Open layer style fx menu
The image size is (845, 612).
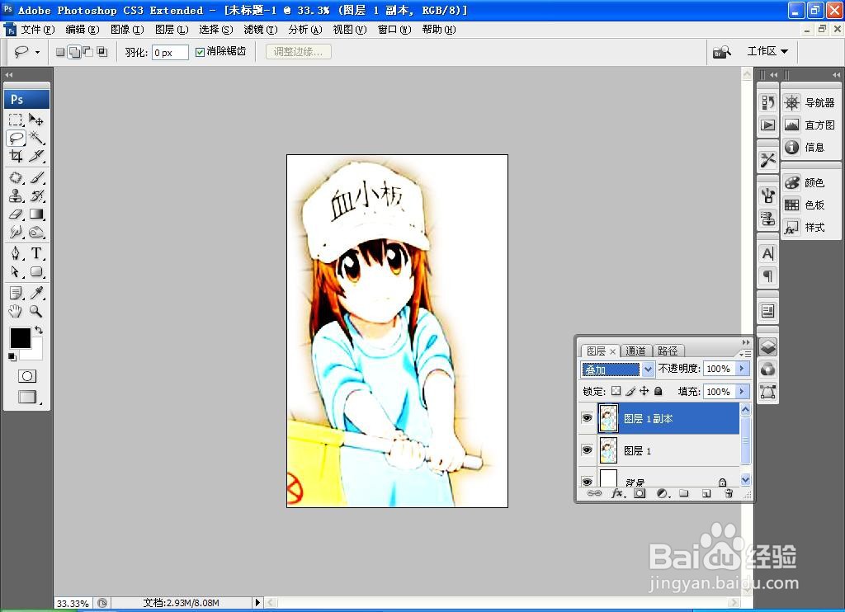[618, 493]
